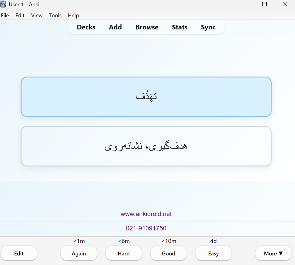Open the card Browse window
The image size is (295, 265).
147,27
